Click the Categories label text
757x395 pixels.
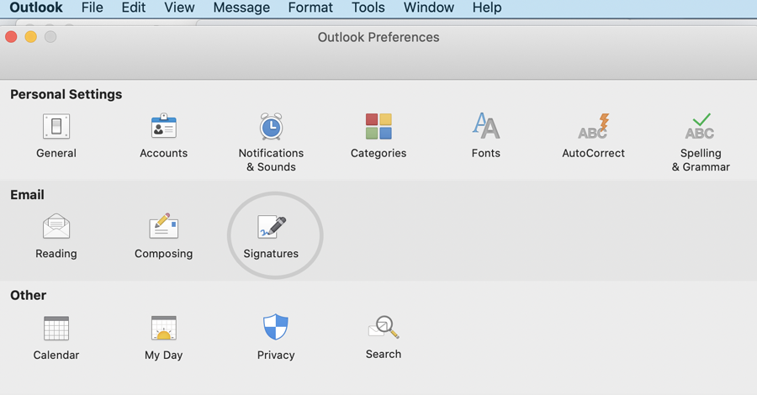click(x=378, y=153)
